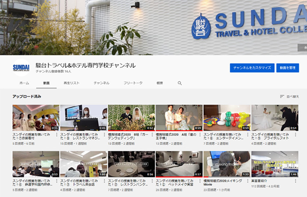The image size is (307, 197).
Task: Click the text 5 回視聴・6 日前
Action: [x=24, y=144]
